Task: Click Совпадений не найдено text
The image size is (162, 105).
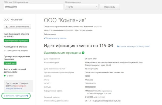Action: click(x=17, y=50)
